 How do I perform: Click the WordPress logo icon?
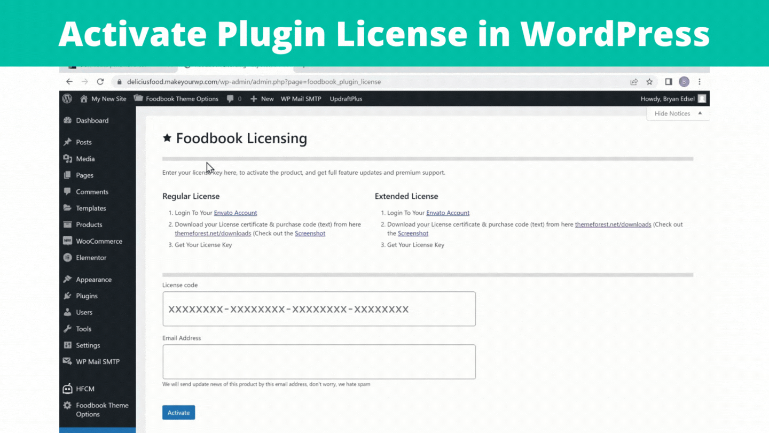67,98
